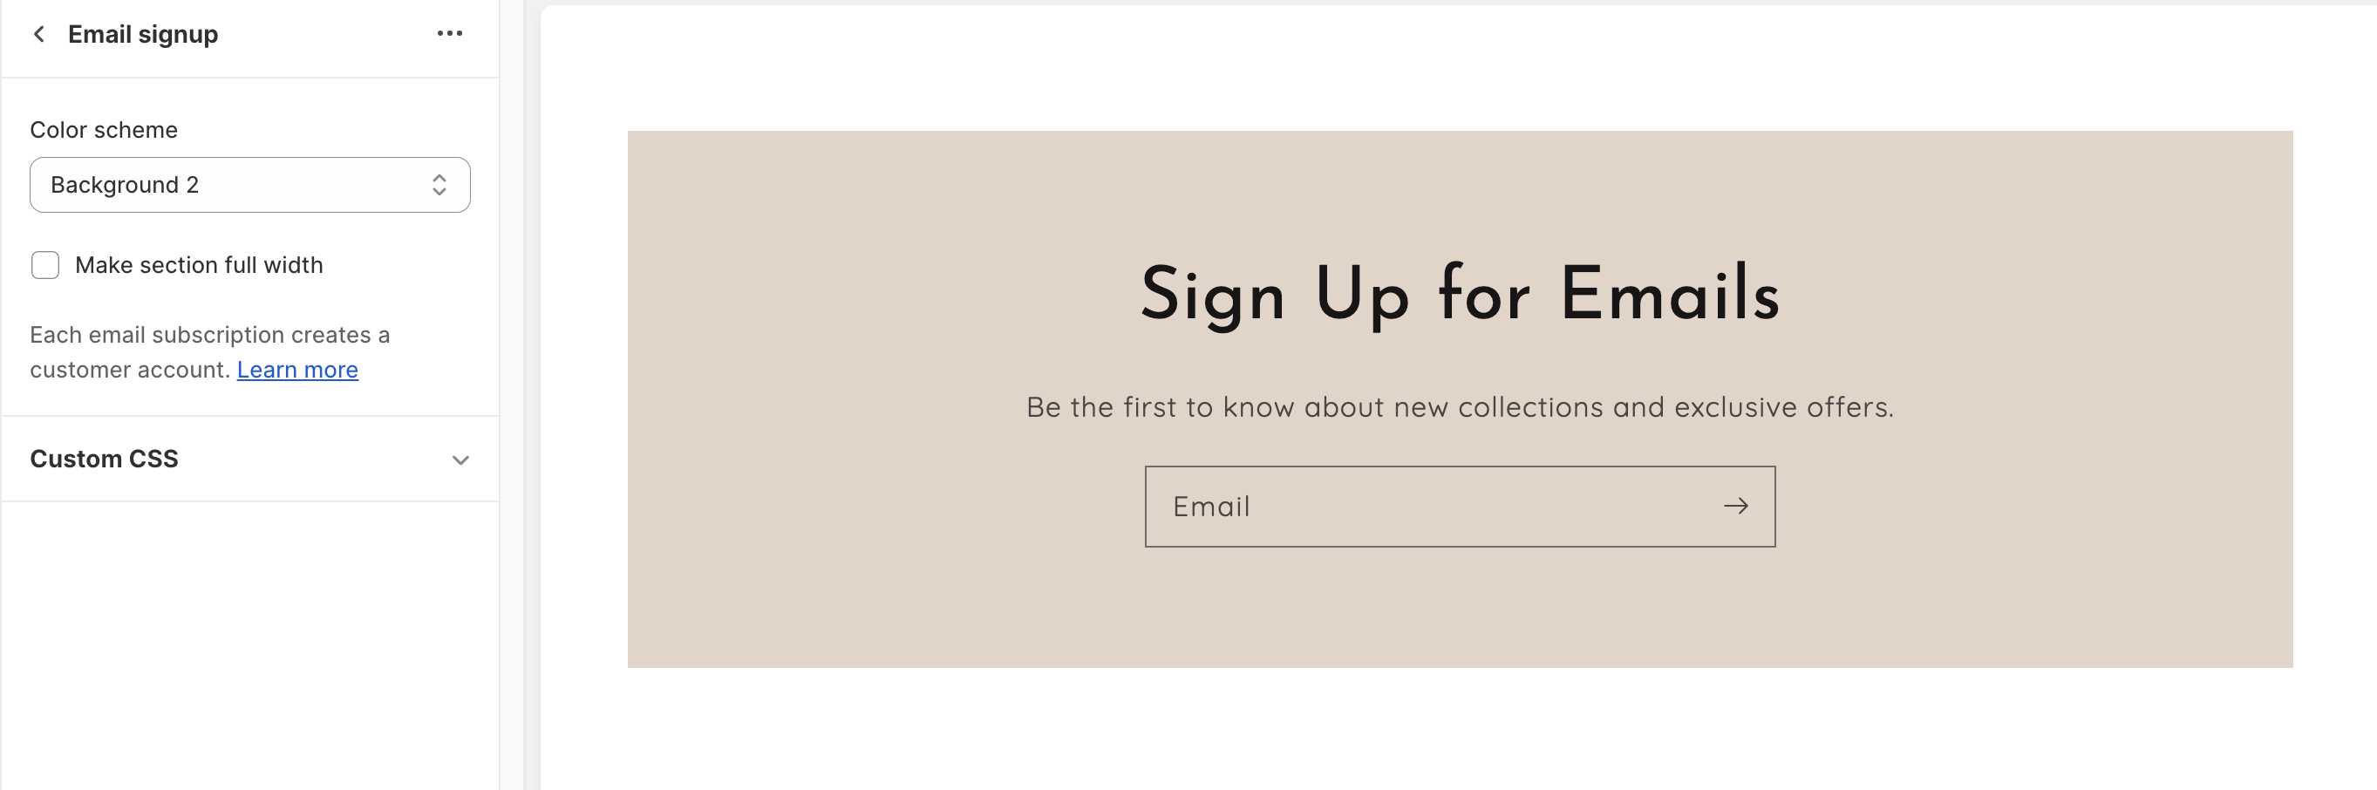2377x790 pixels.
Task: Expand the Custom CSS section
Action: [105, 459]
